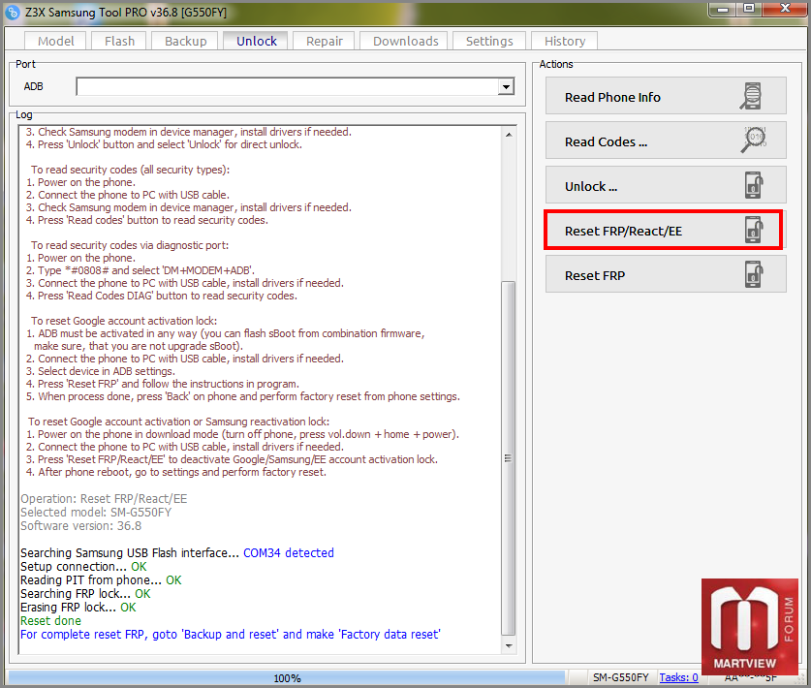Select the Unlock tab
The image size is (811, 688).
[256, 41]
